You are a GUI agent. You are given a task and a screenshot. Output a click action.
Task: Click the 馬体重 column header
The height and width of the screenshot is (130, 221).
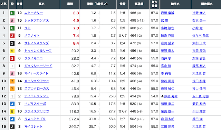(x=139, y=4)
